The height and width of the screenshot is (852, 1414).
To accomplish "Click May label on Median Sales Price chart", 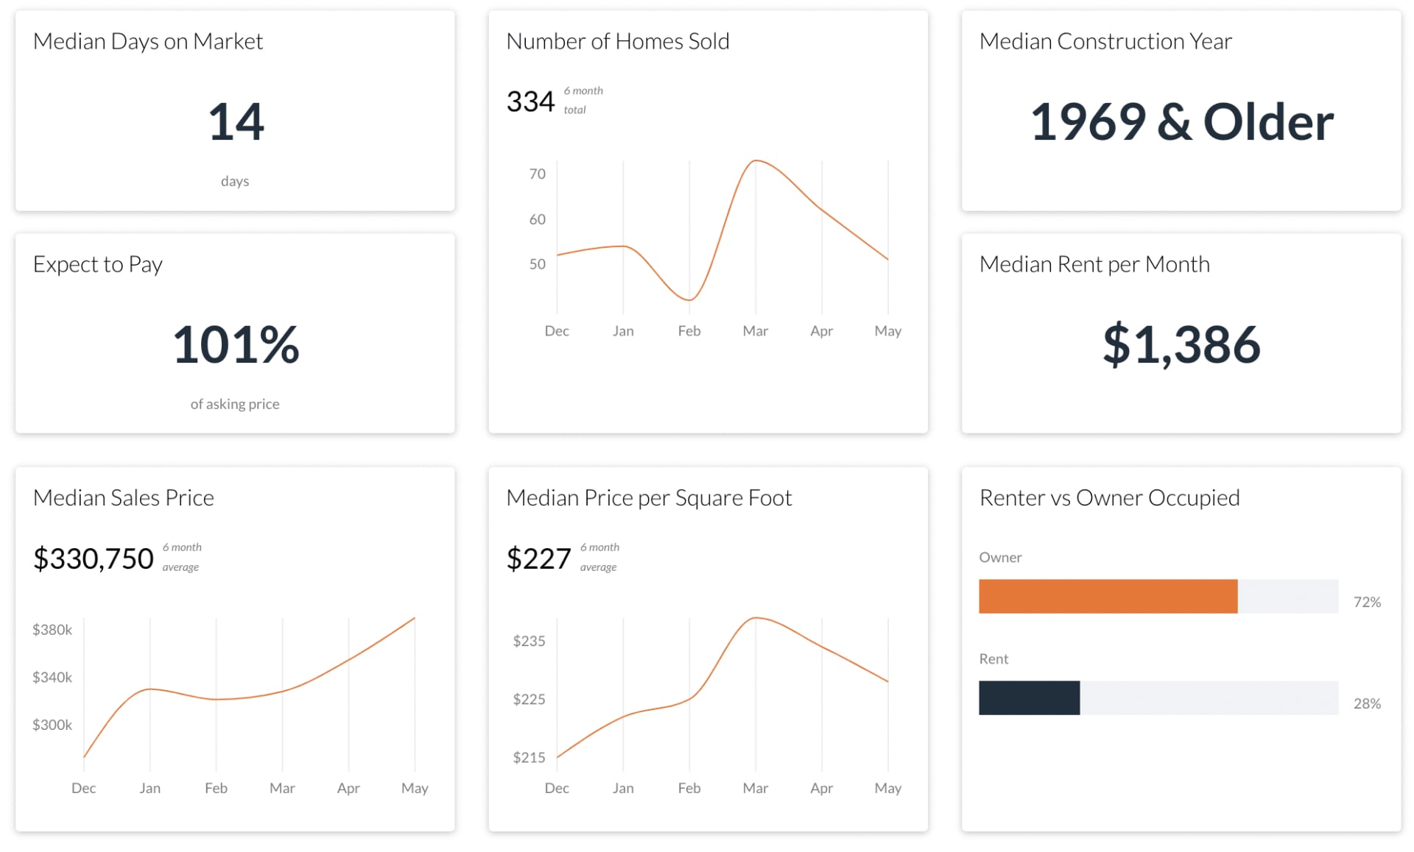I will pyautogui.click(x=415, y=788).
